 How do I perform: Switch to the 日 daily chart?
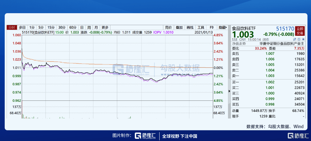pyautogui.click(x=82, y=27)
